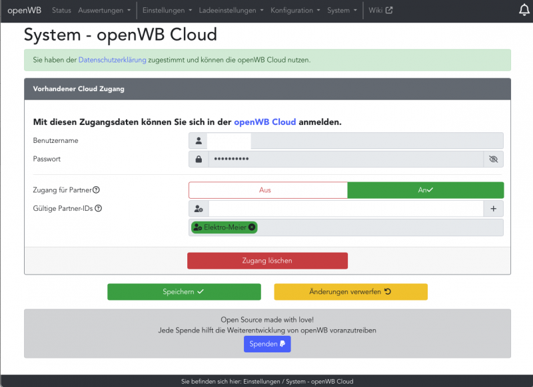Click the partner group icon in Partner-IDs field
This screenshot has width=533, height=387.
(197, 208)
